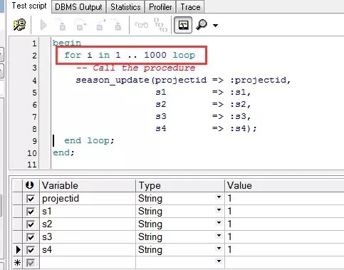The height and width of the screenshot is (270, 344).
Task: Uncheck the s2 variable checkbox
Action: pyautogui.click(x=31, y=224)
